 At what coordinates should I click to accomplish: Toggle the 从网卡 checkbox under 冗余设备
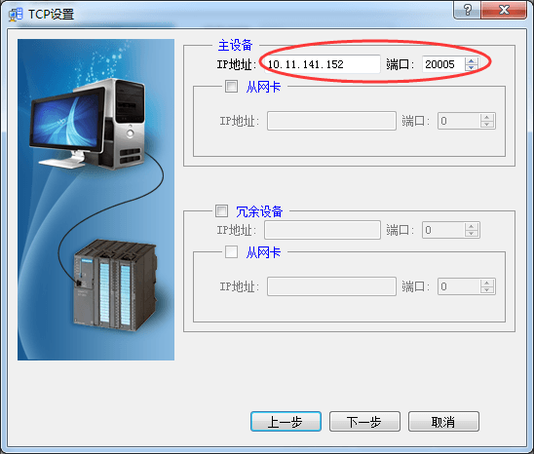(x=231, y=252)
